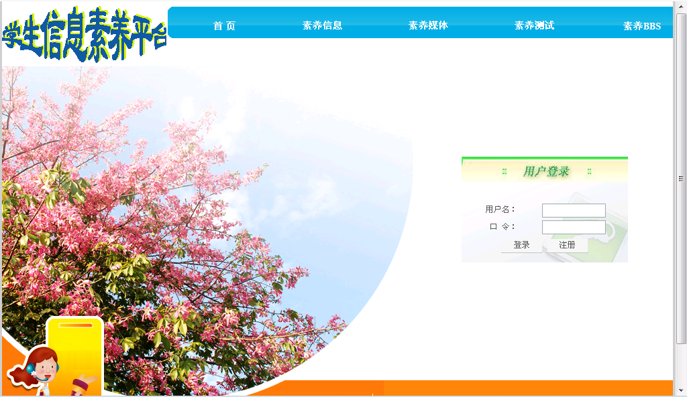
Task: Click the pink blossom tree banner image
Action: (x=201, y=201)
